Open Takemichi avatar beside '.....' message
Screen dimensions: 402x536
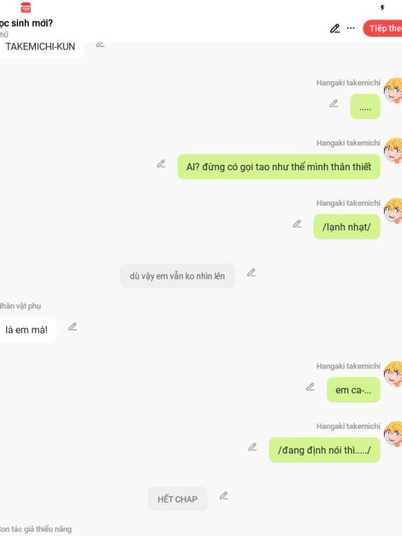(393, 90)
